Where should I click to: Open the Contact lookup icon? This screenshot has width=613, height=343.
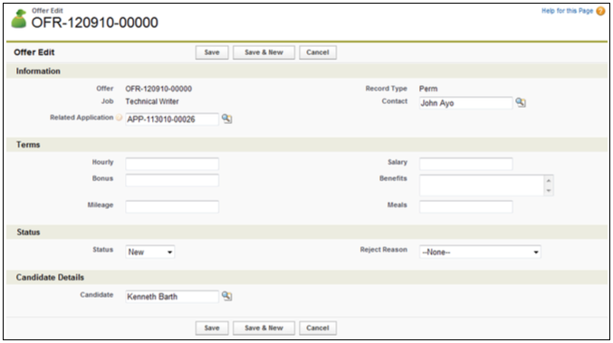(x=521, y=102)
